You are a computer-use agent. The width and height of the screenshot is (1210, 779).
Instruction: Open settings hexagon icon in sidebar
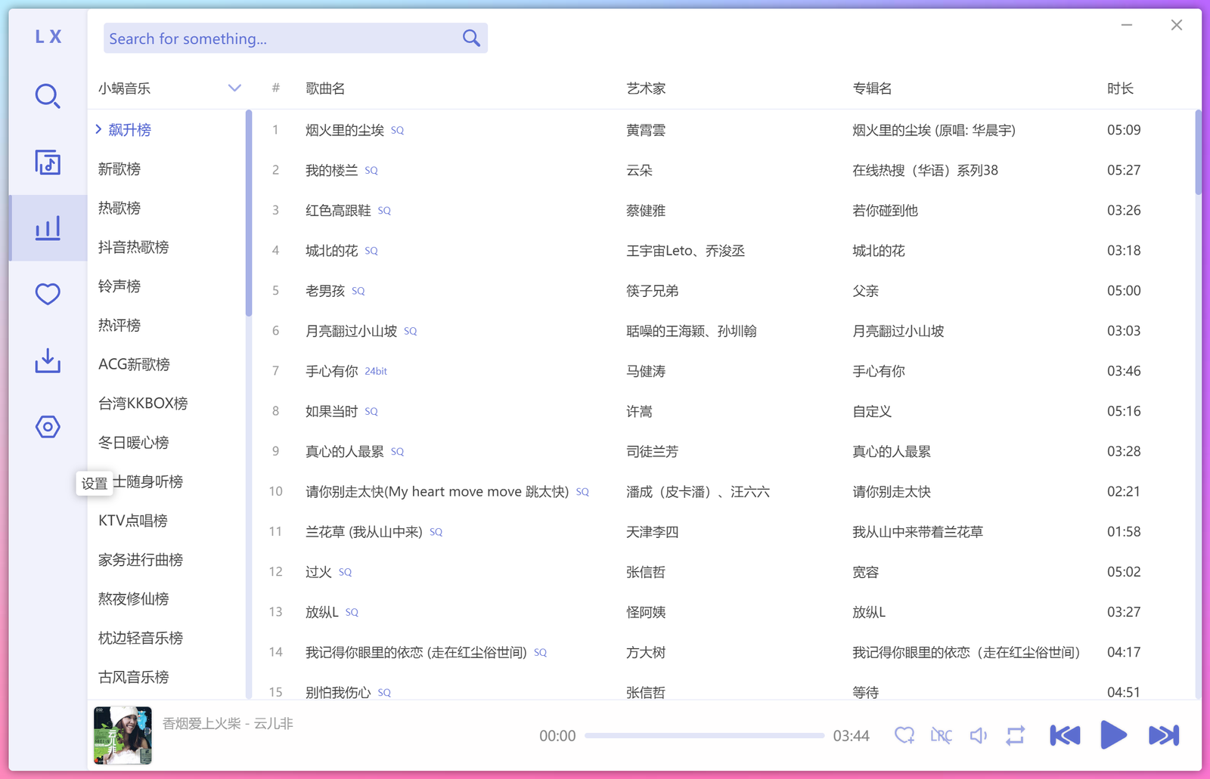[x=48, y=427]
